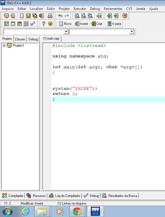
Task: Rebuild all with the four outlined squares icon
Action: (x=26, y=24)
